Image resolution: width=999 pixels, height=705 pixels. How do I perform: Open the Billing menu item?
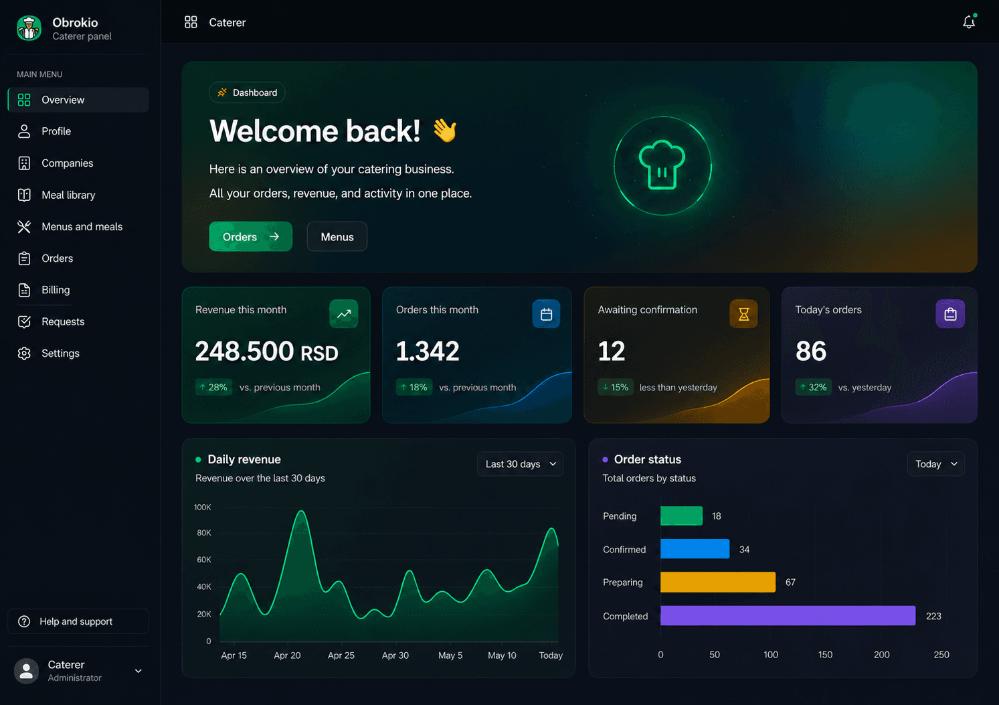78,290
